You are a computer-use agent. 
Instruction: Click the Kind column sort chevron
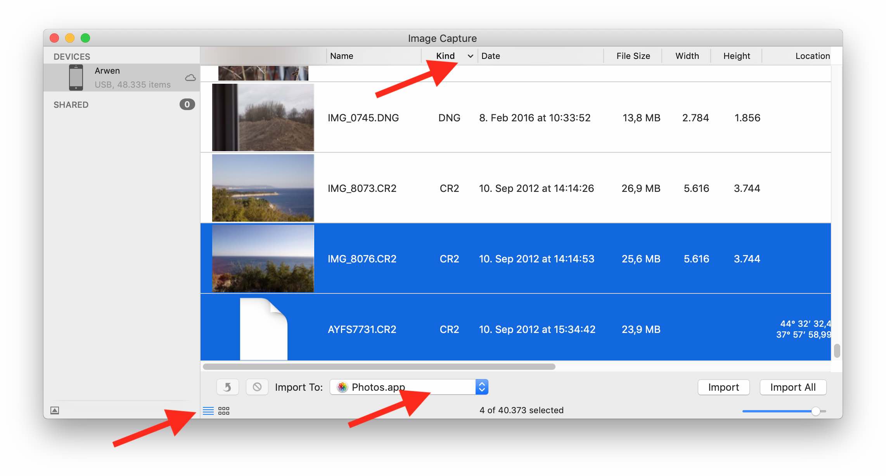click(x=470, y=56)
